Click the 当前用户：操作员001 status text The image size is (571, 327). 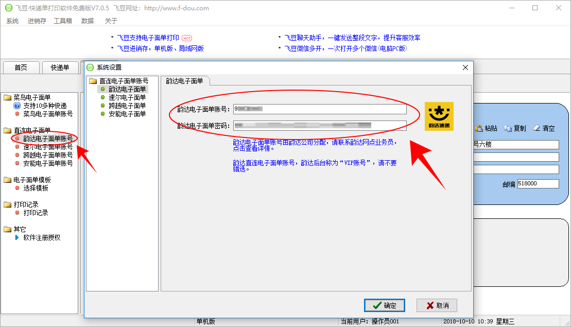pyautogui.click(x=370, y=321)
